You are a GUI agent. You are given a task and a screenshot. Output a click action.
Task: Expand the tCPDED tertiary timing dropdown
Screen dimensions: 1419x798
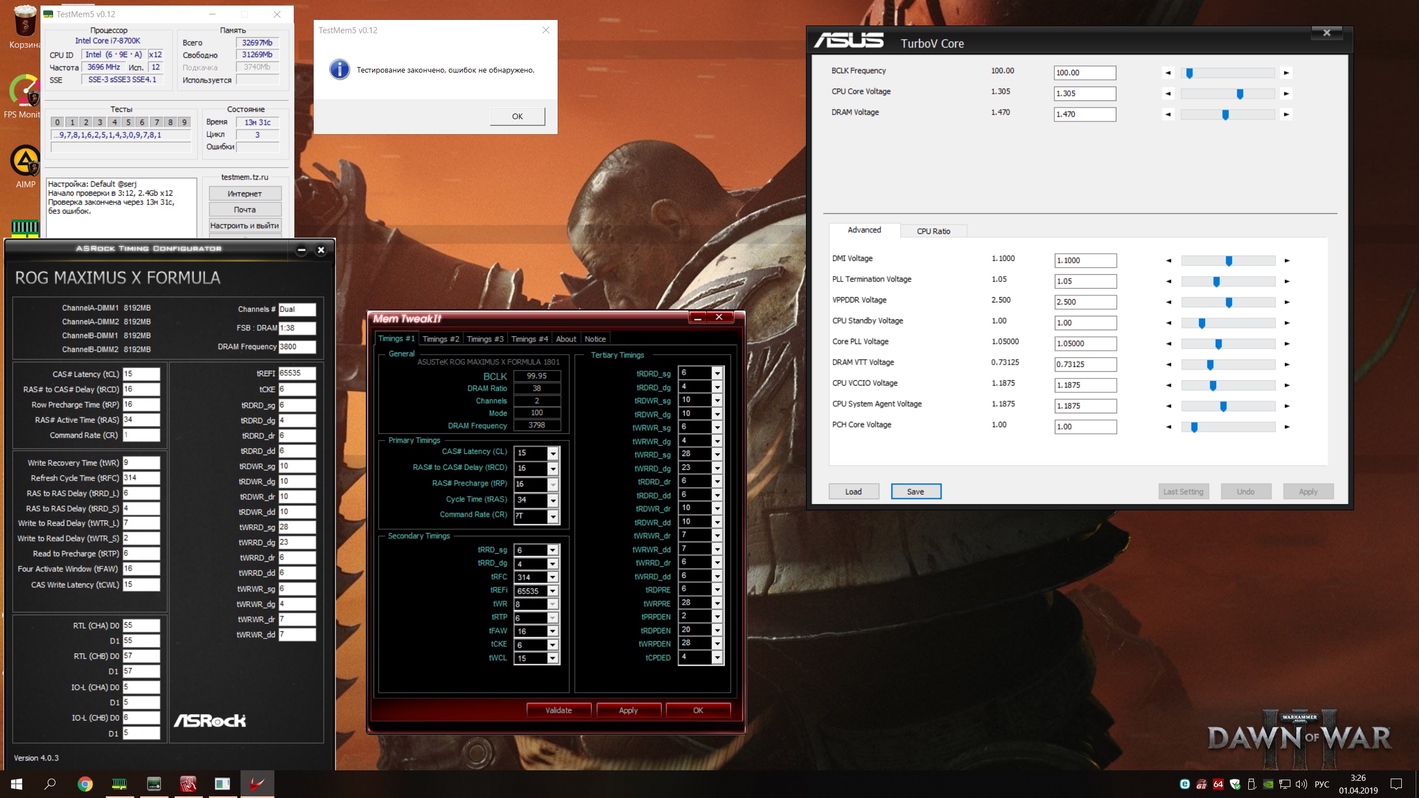point(717,658)
